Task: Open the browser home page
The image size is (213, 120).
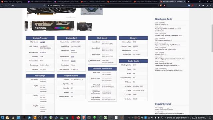Action: (13, 5)
